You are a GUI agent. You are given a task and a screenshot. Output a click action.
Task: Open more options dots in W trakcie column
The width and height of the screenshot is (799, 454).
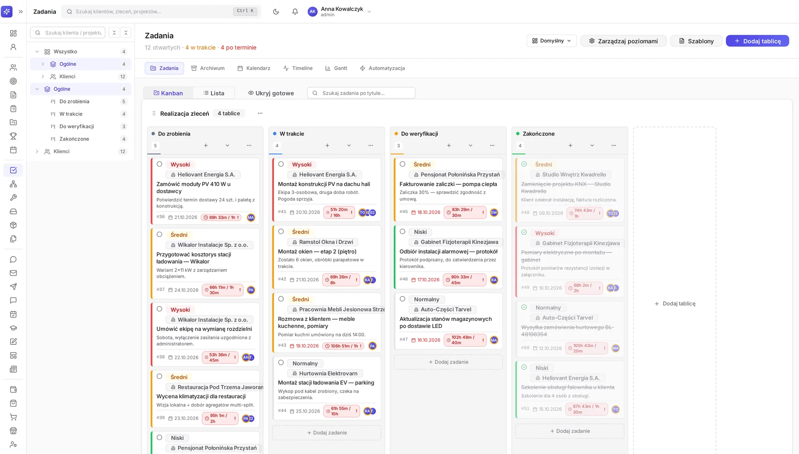tap(371, 146)
